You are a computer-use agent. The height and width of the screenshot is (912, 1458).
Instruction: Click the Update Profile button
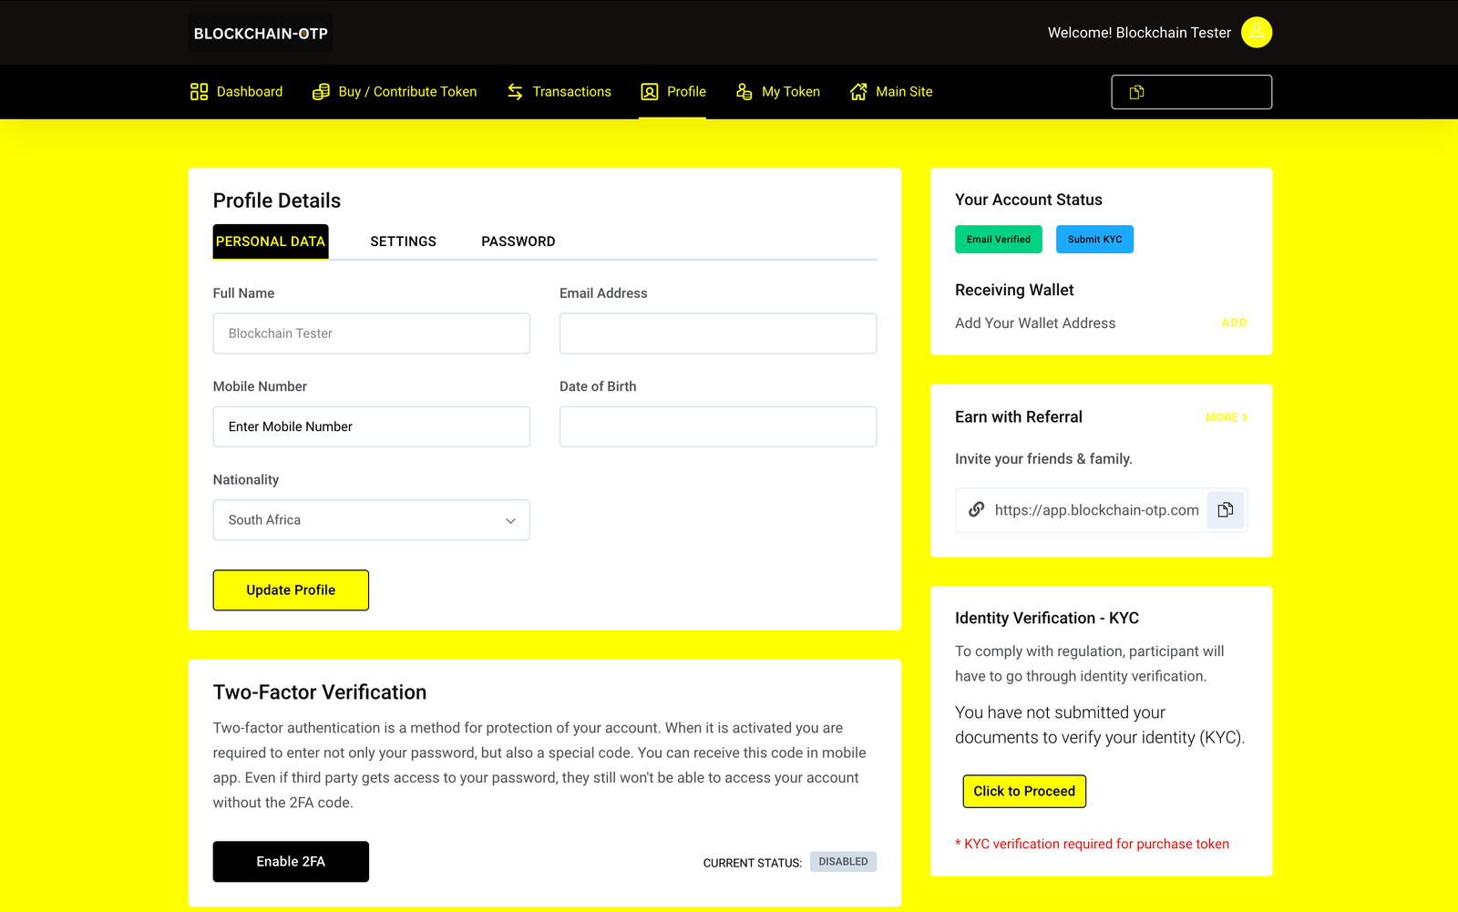pos(291,590)
